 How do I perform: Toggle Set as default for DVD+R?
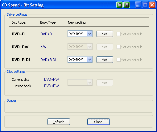[x=118, y=34]
